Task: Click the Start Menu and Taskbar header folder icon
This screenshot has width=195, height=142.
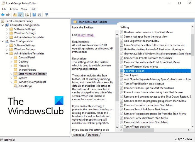Action: click(75, 22)
